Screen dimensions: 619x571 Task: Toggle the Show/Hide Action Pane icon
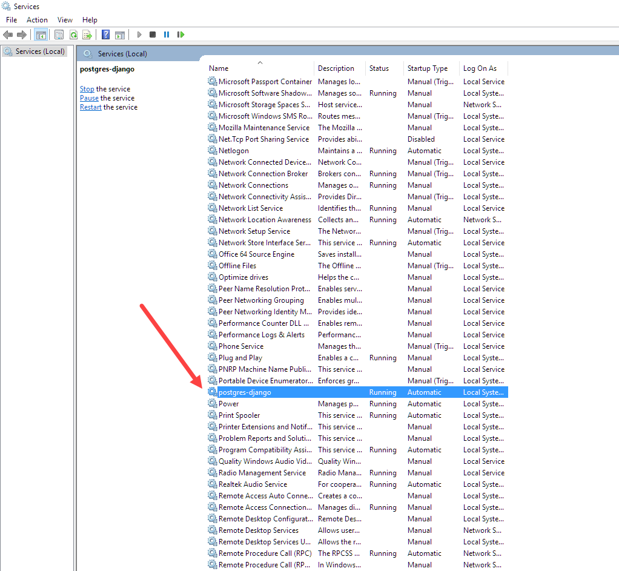pyautogui.click(x=120, y=35)
